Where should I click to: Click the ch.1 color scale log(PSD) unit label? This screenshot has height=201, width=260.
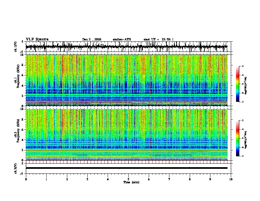point(246,85)
